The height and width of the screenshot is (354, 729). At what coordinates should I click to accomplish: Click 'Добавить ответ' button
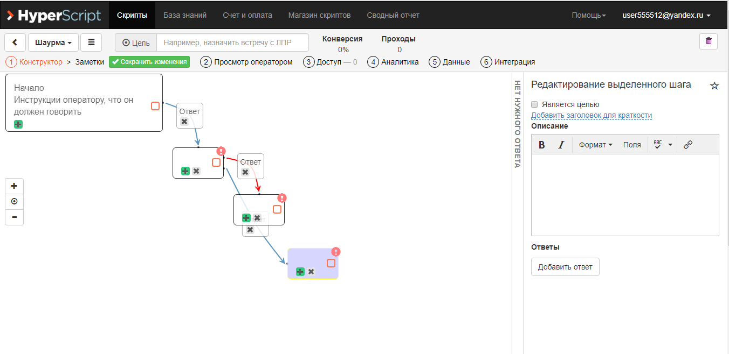tap(565, 267)
